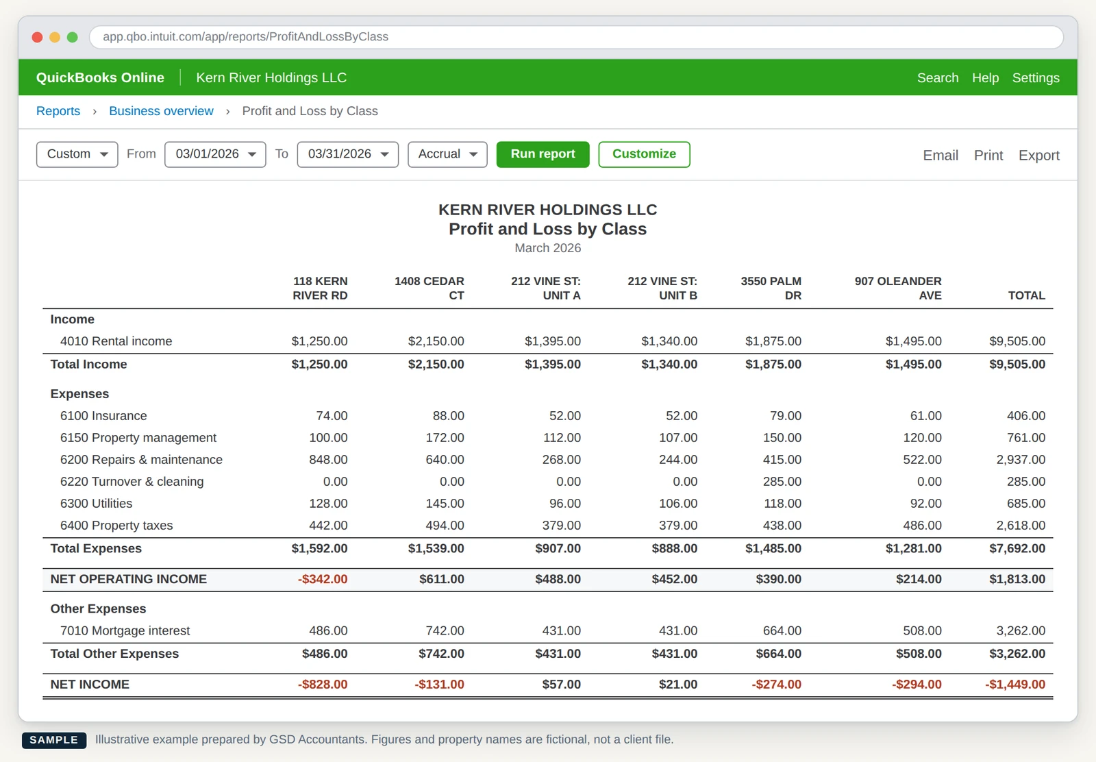Click the QuickBooks Online logo text
This screenshot has height=762, width=1096.
pyautogui.click(x=100, y=77)
